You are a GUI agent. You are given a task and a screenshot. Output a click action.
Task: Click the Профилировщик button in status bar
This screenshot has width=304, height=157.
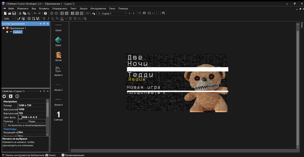[73, 155]
